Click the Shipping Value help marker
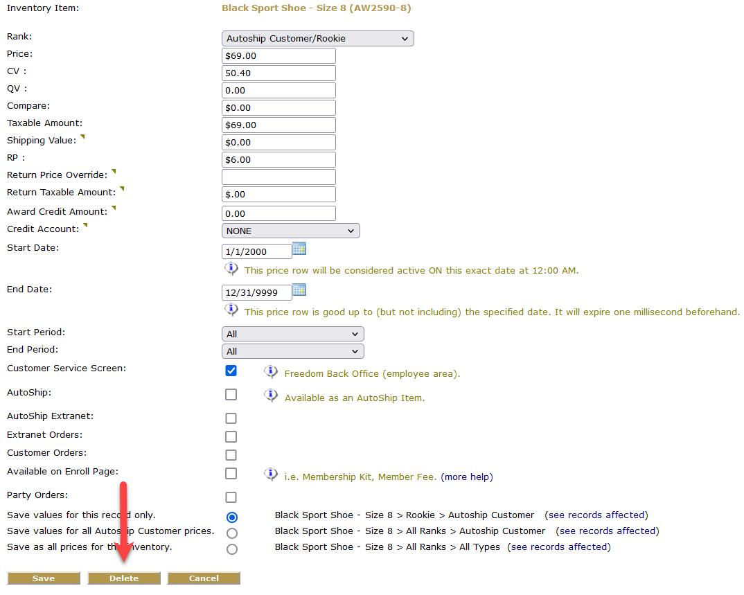Viewport: 744px width, 595px height. (82, 137)
